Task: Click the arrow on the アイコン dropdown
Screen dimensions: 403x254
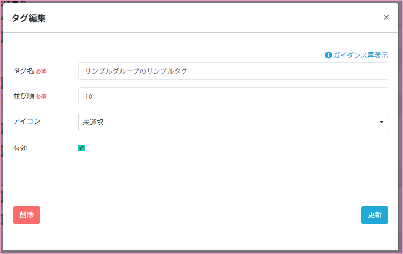Action: [381, 122]
